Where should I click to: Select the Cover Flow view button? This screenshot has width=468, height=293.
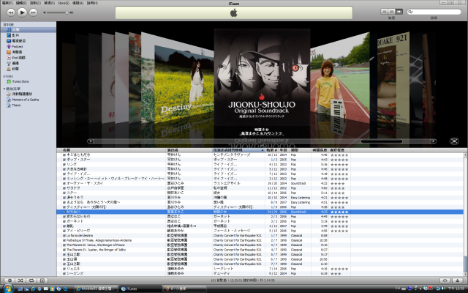click(399, 12)
